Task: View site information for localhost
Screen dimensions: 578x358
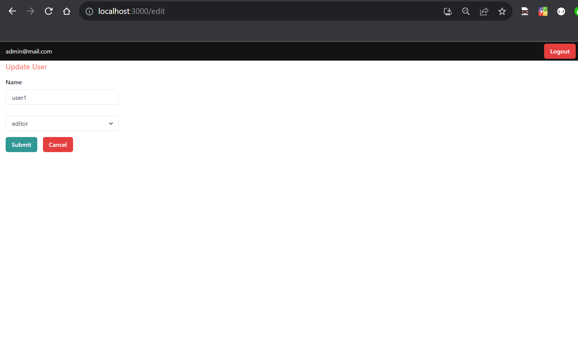Action: tap(89, 11)
